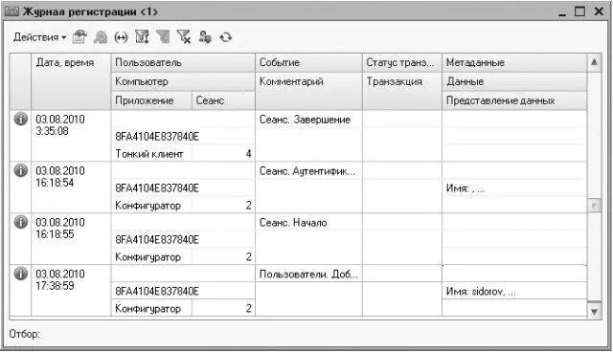Click the scrollbar down arrow
The width and height of the screenshot is (613, 352).
[x=594, y=311]
